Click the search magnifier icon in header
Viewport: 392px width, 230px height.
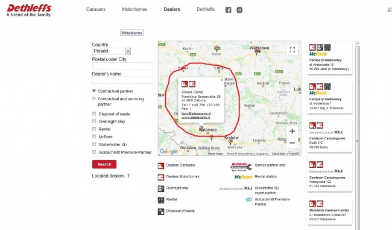[389, 10]
